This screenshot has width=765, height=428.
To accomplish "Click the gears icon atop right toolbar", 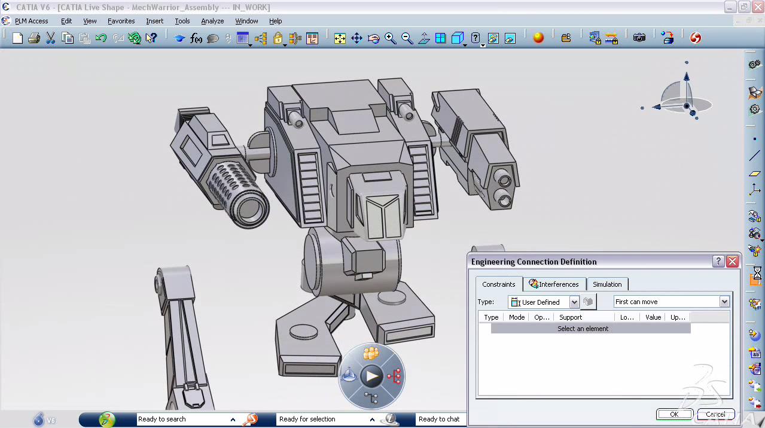I will (755, 64).
